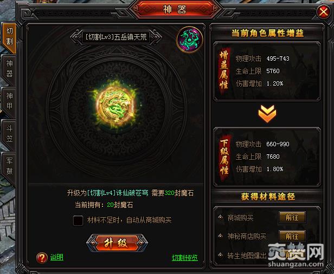The image size is (334, 274).
Task: Click the green dragon emblem in the circle
Action: coord(190,40)
